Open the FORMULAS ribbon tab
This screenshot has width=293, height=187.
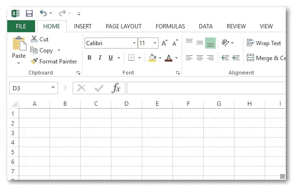click(170, 26)
